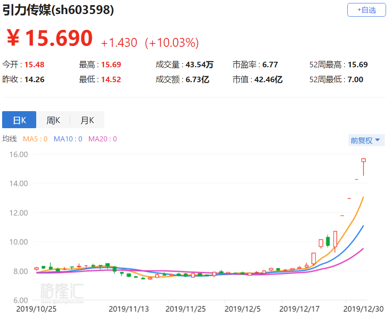
Task: Click the 52周最高 value 15.69
Action: pos(357,65)
